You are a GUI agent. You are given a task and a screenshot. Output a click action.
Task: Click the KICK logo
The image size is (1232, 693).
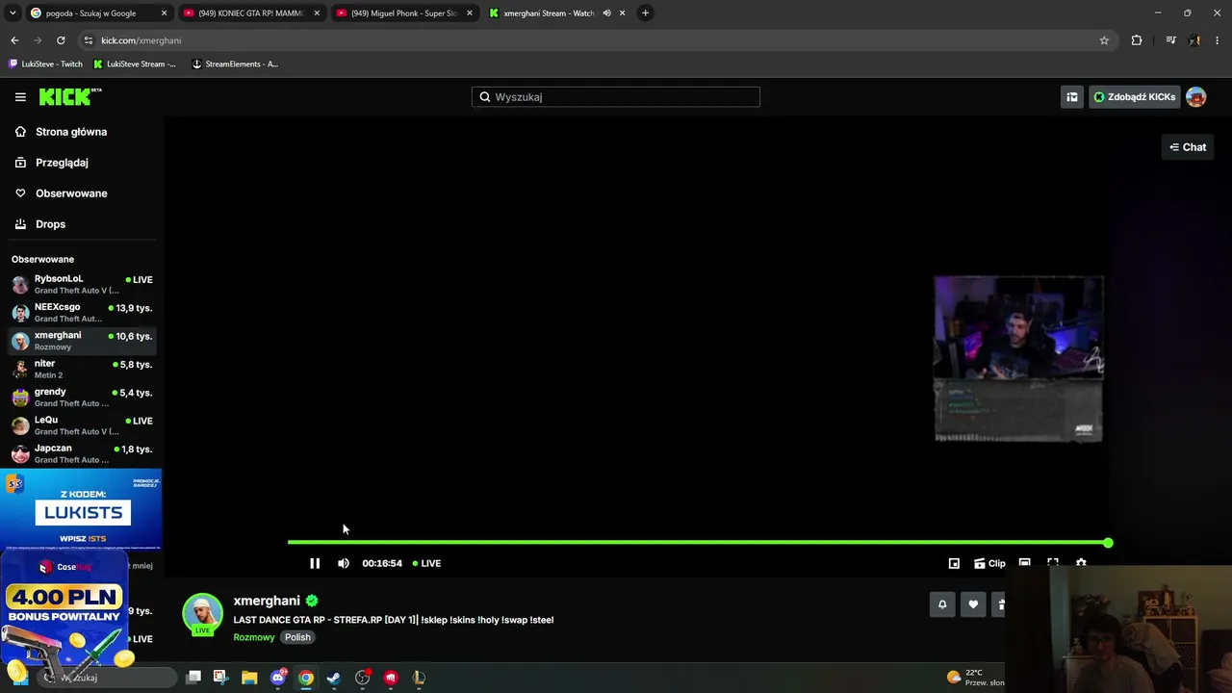pyautogui.click(x=70, y=96)
